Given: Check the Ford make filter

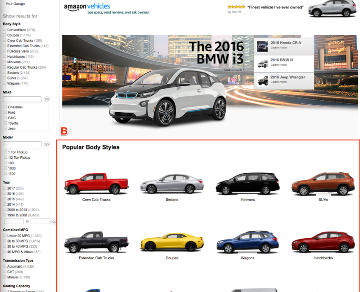Looking at the screenshot, I should pyautogui.click(x=6, y=112).
